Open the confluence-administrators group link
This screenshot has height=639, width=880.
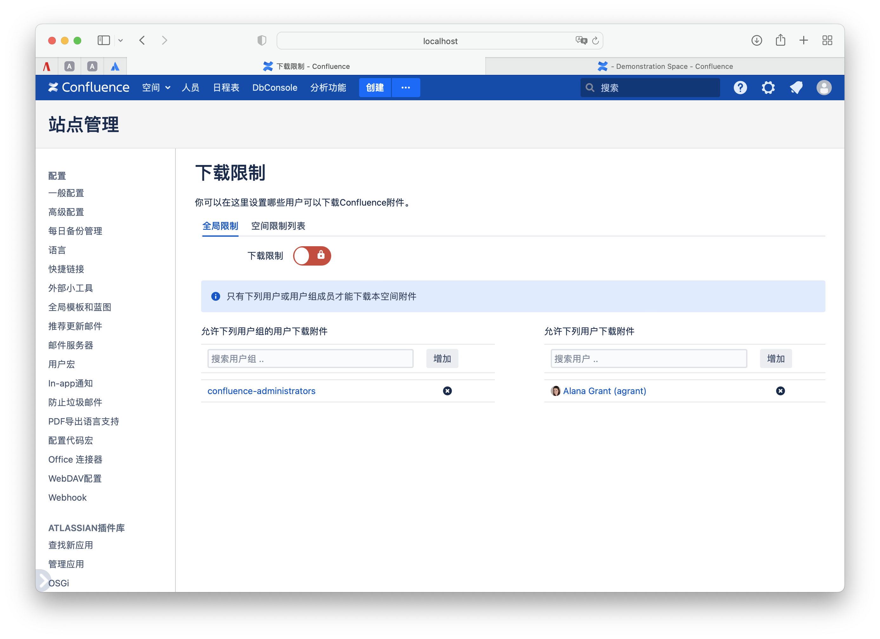tap(261, 391)
